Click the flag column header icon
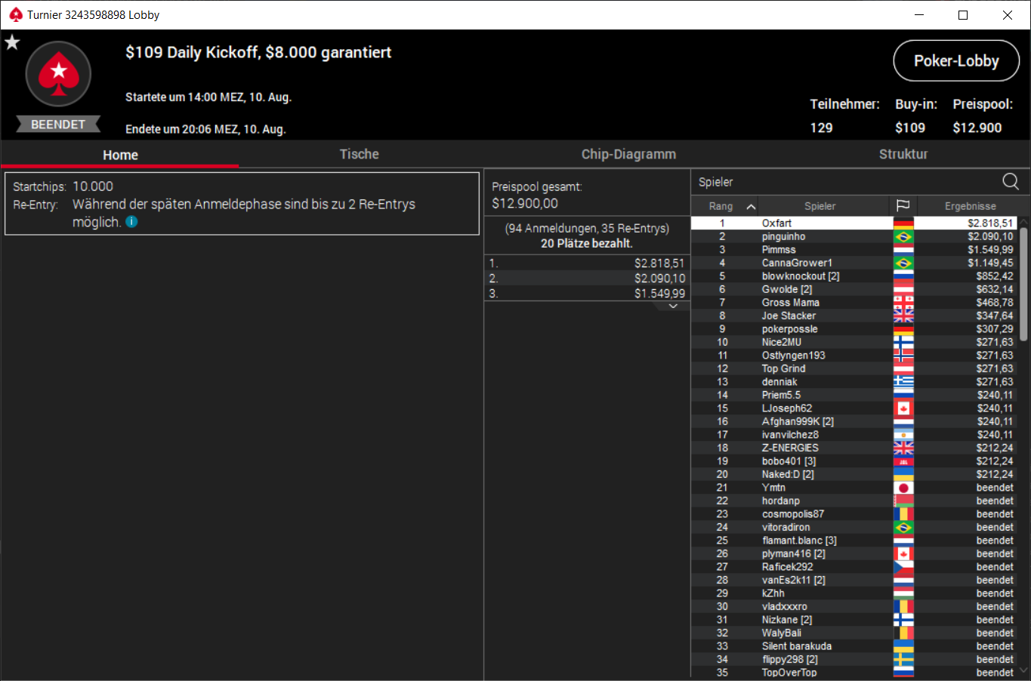 pyautogui.click(x=903, y=206)
